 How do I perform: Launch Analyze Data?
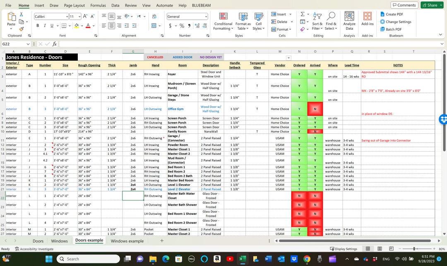[x=349, y=21]
